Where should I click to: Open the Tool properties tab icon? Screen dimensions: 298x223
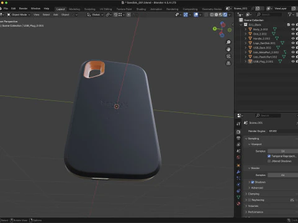pos(238,123)
